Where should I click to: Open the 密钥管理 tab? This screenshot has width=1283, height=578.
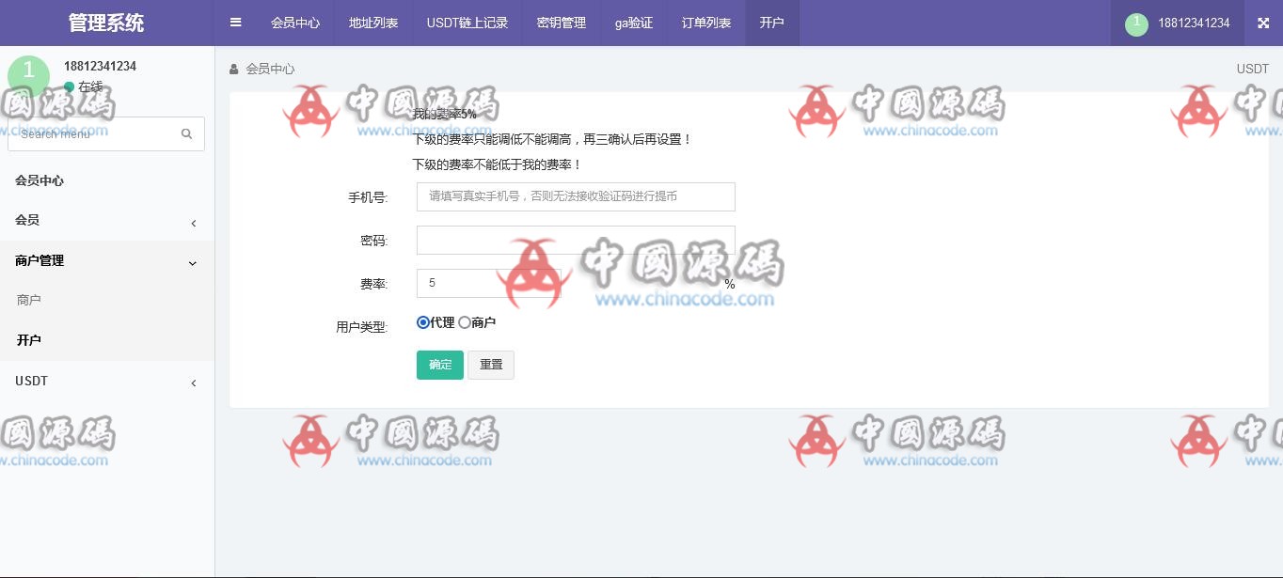tap(562, 23)
